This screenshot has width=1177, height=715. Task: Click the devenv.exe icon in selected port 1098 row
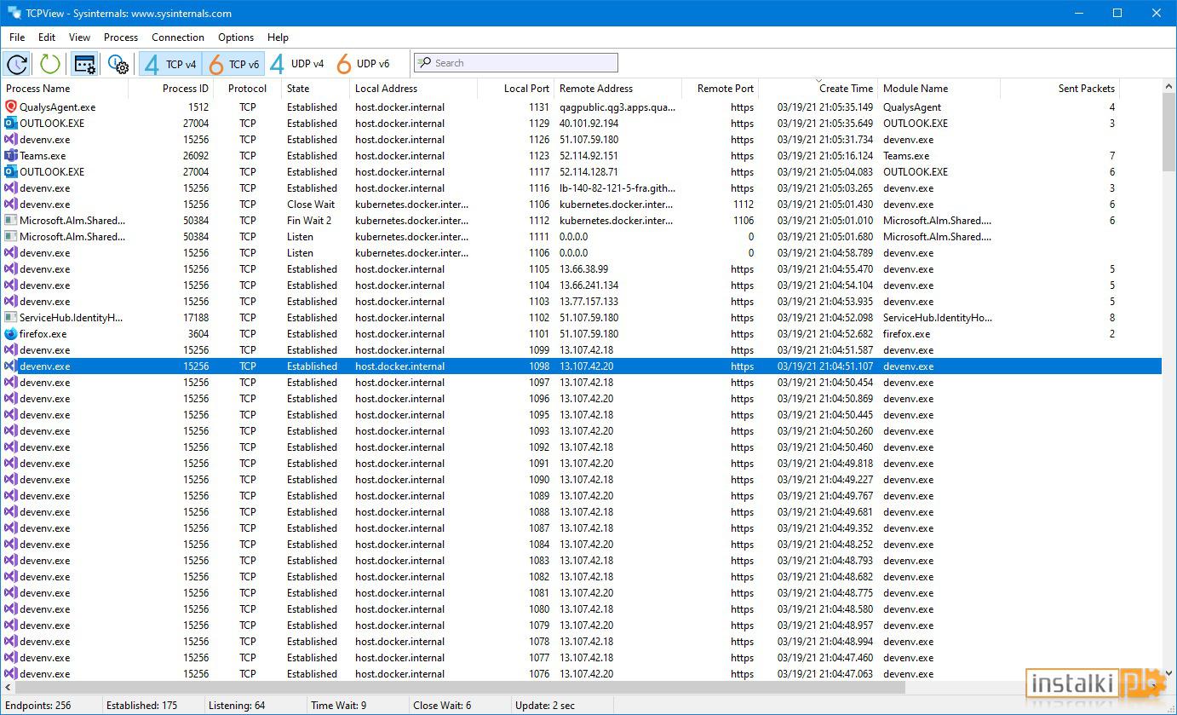pos(10,366)
